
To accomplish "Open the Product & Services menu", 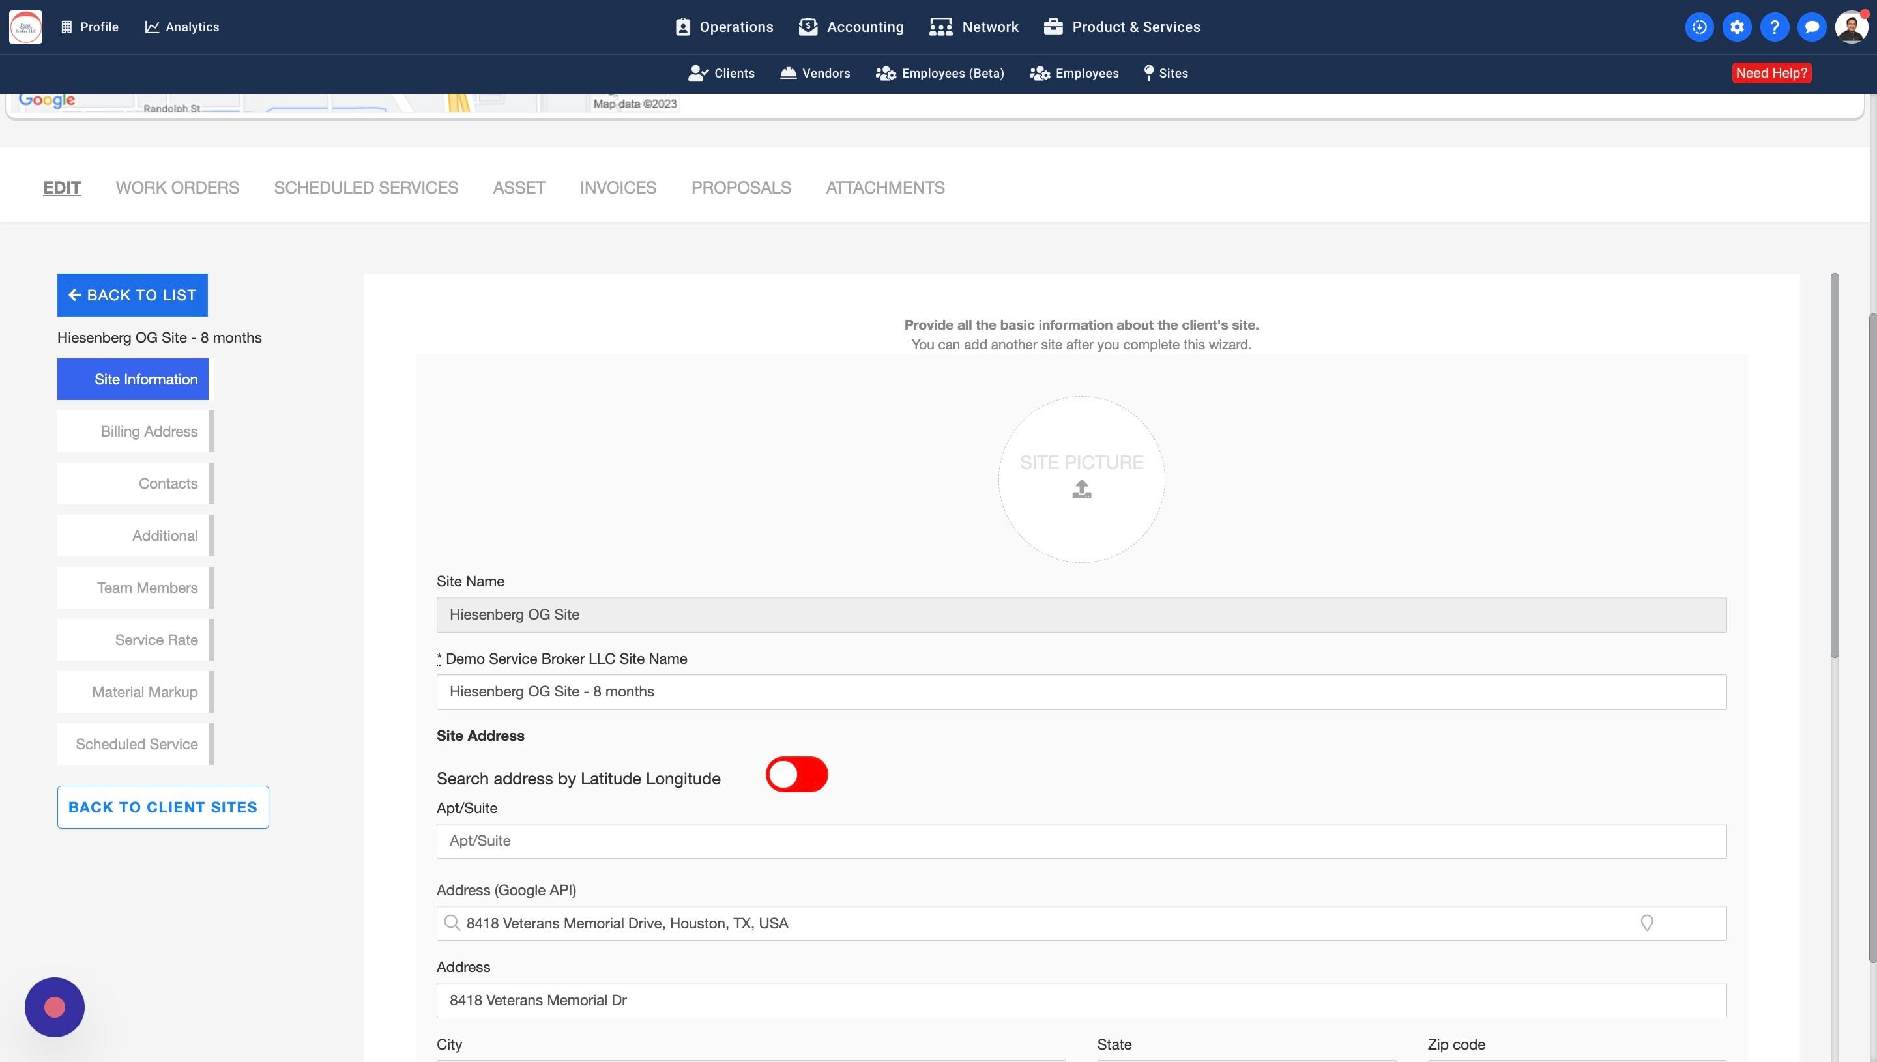I will [x=1121, y=27].
